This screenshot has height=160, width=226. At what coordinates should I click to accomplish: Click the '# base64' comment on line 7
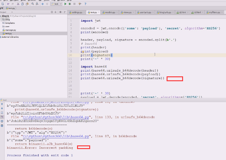89,44
